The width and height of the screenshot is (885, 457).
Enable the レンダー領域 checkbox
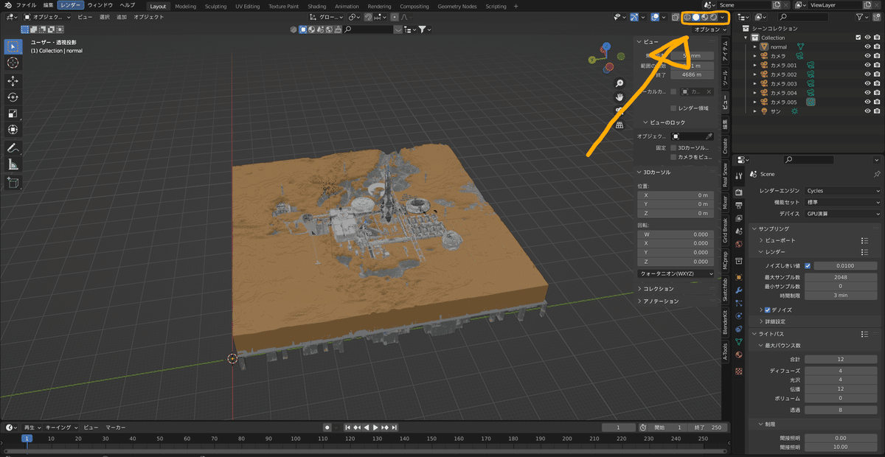pyautogui.click(x=673, y=108)
